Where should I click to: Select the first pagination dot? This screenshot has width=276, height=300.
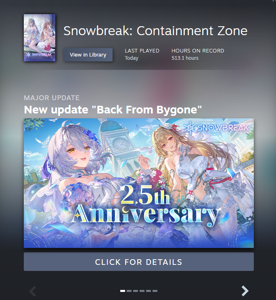click(x=123, y=291)
